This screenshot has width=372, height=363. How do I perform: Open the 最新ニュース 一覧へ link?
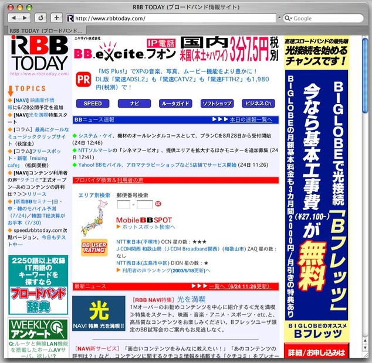241,286
